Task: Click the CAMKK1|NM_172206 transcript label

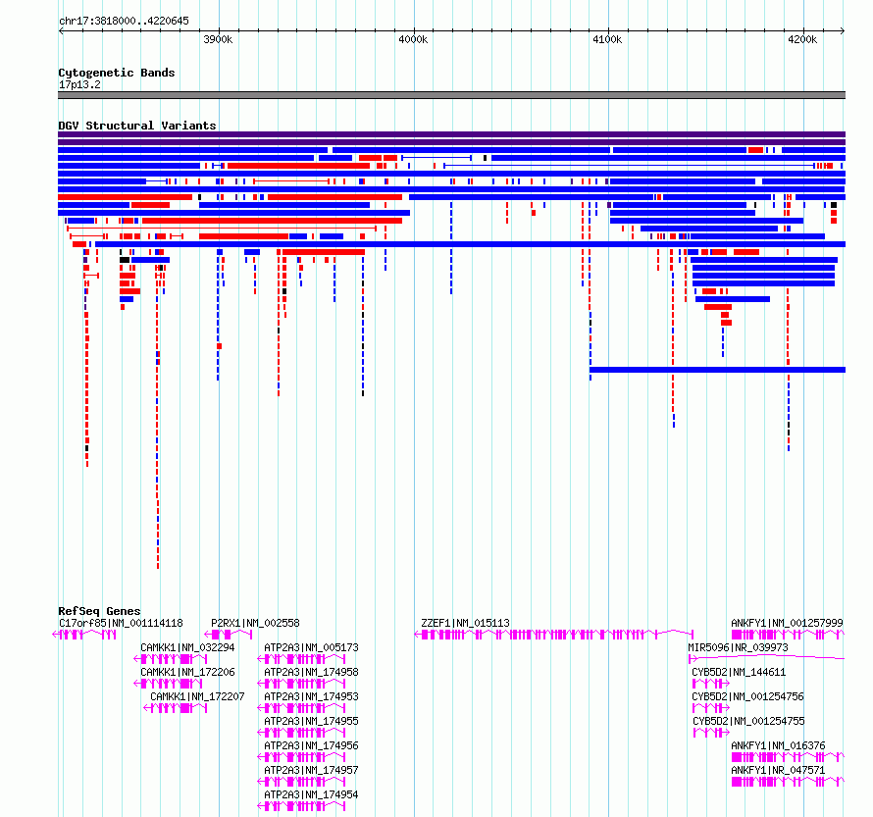Action: point(187,672)
